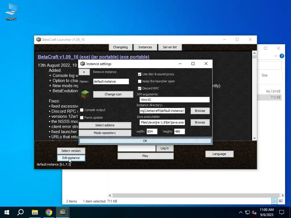291x218 pixels.
Task: Click the Edit instance button
Action: point(71,158)
